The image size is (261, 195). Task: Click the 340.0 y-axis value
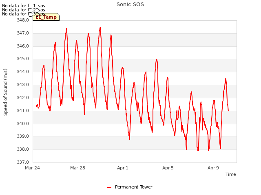[x=23, y=123]
